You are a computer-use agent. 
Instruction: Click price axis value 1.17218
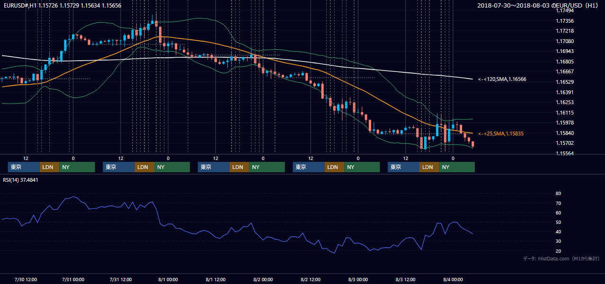[565, 31]
